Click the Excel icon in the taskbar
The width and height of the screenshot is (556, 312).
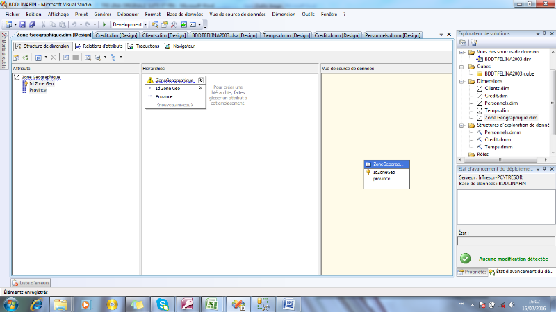coord(212,304)
